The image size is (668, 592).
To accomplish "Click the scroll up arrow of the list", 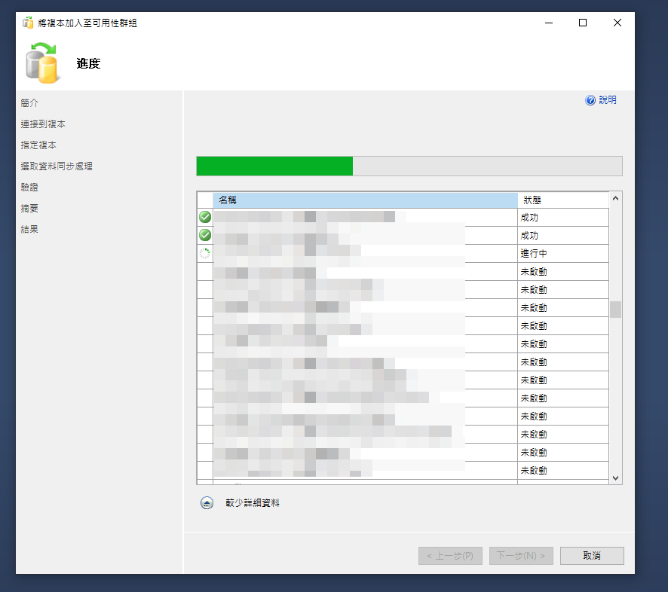I will [615, 199].
